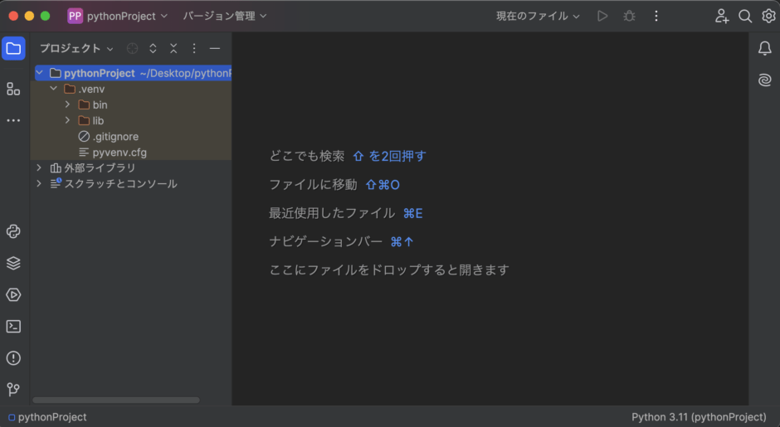Open the pythonProject project menu
The image size is (780, 427).
(117, 16)
